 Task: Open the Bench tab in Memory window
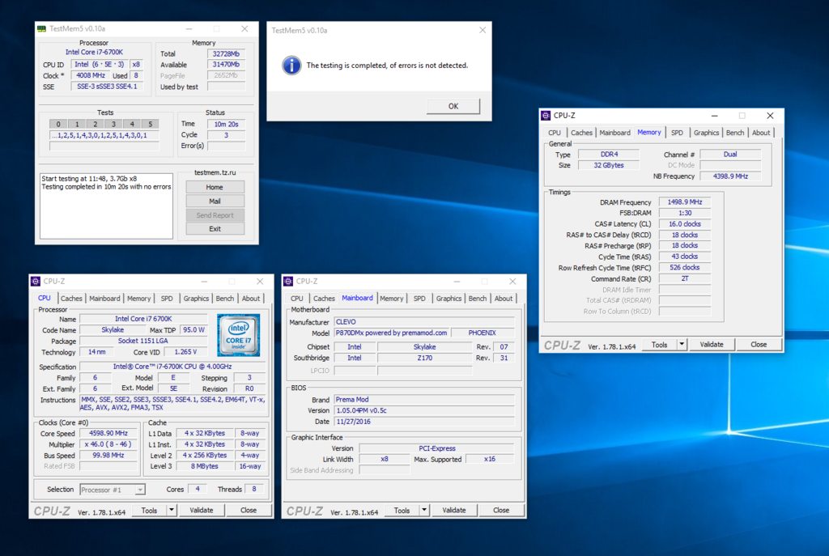pyautogui.click(x=735, y=133)
